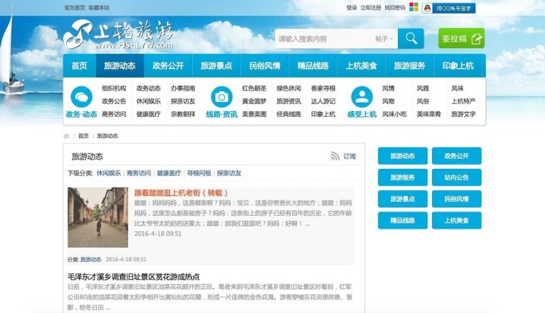Click the 健康医疗 subcategory link
This screenshot has width=545, height=313.
[x=169, y=173]
